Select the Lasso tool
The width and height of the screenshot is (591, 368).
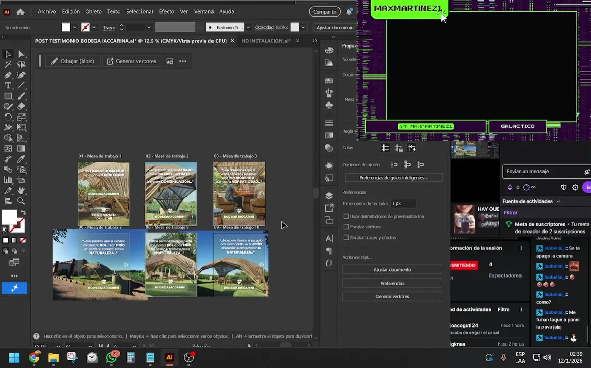click(x=21, y=65)
